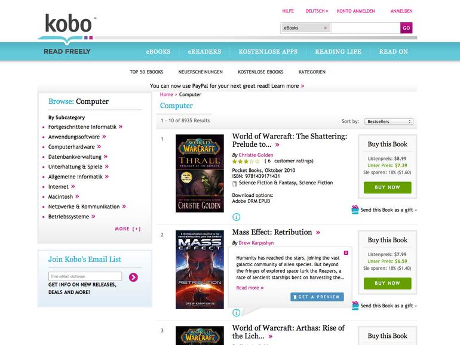Click ANMELDEN link at top right
The width and height of the screenshot is (460, 345).
pos(401,11)
